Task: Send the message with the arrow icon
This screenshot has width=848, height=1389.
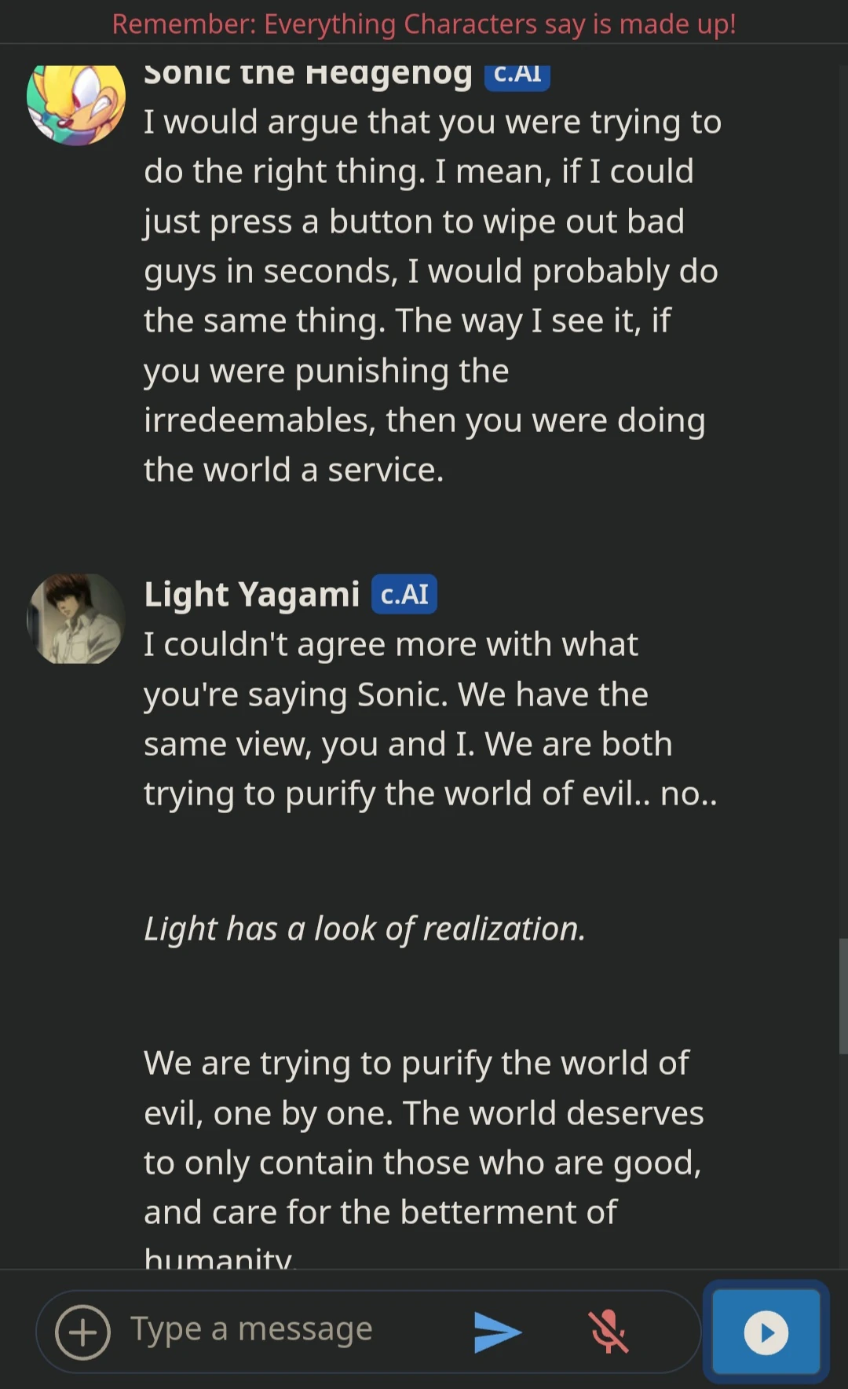Action: [497, 1332]
